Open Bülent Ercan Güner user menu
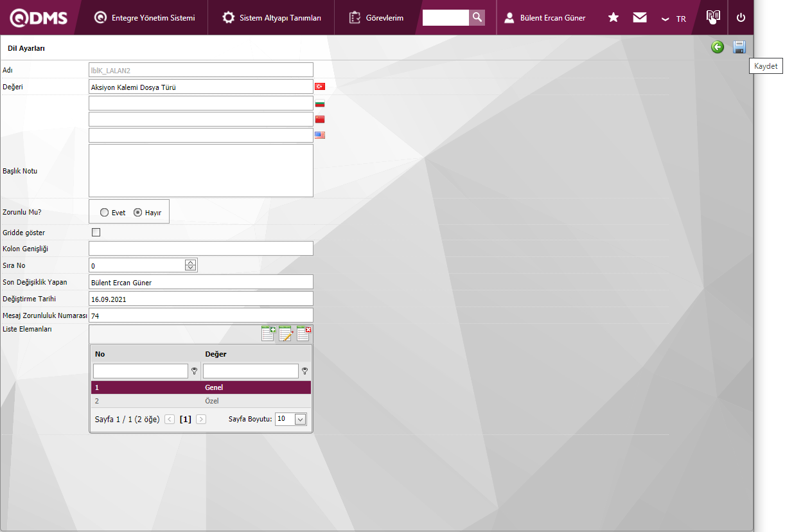Screen dimensions: 785x532 545,18
